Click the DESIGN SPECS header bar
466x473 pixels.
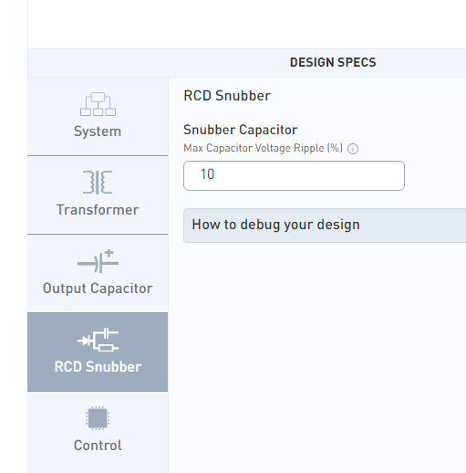click(247, 63)
